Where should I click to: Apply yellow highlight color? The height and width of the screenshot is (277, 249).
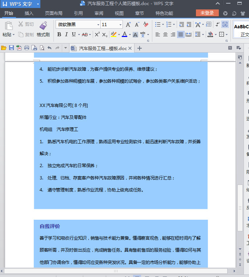(113, 34)
